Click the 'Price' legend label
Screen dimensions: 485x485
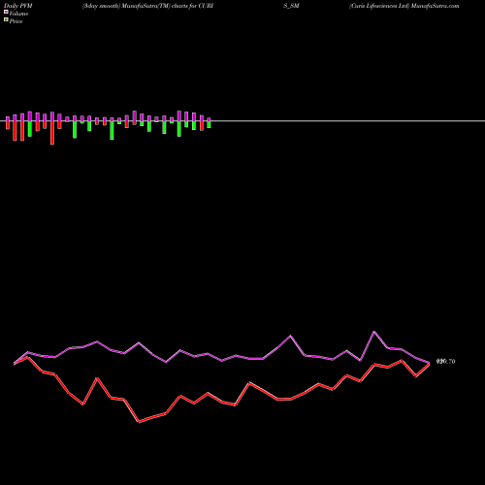[x=16, y=21]
